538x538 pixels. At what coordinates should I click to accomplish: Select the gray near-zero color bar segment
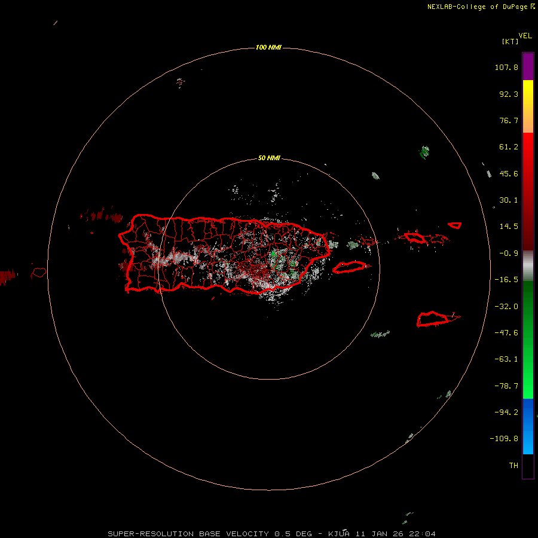(528, 266)
